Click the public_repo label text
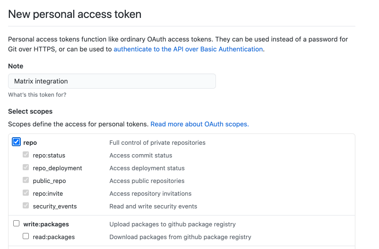The image size is (379, 249). coord(49,181)
